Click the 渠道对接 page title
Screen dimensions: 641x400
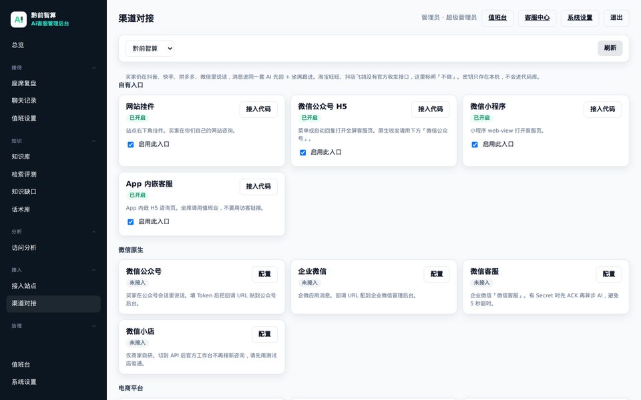(x=136, y=19)
